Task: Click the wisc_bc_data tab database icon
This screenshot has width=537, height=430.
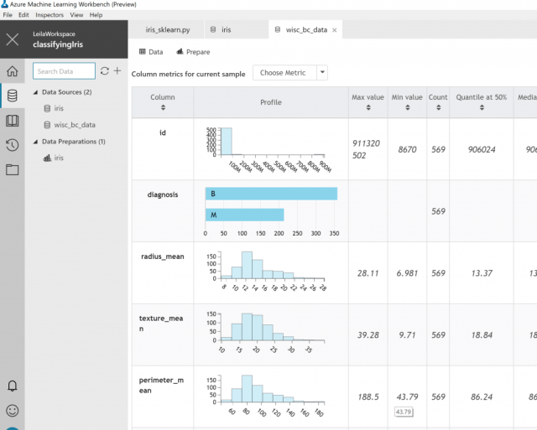Action: click(x=278, y=30)
